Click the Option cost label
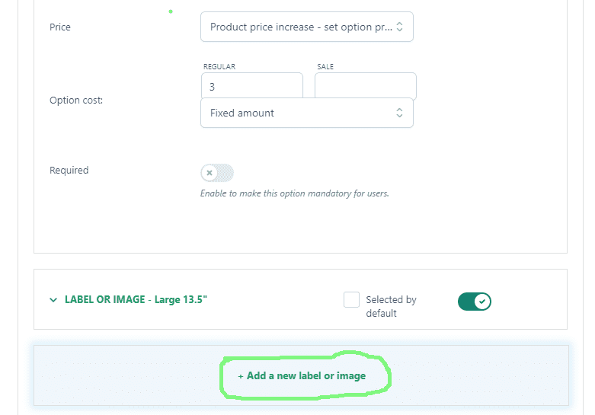The width and height of the screenshot is (595, 415). tap(76, 101)
